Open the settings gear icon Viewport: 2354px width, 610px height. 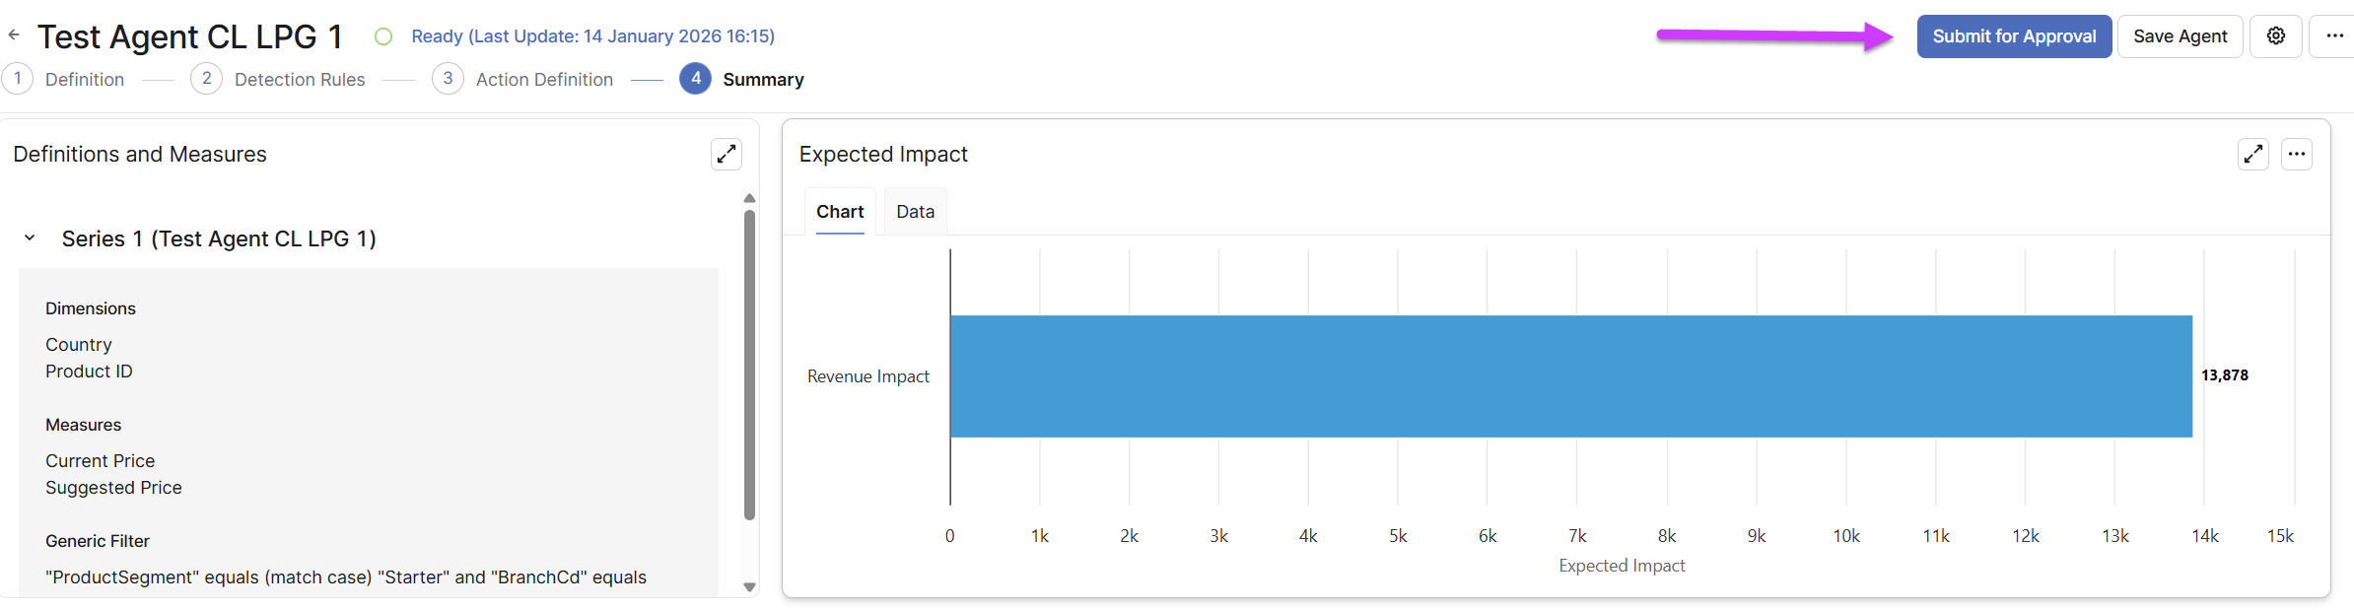pos(2276,36)
